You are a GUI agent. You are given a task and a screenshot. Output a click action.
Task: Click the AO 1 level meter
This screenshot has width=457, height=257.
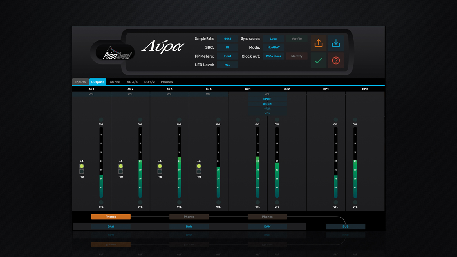[x=101, y=162]
